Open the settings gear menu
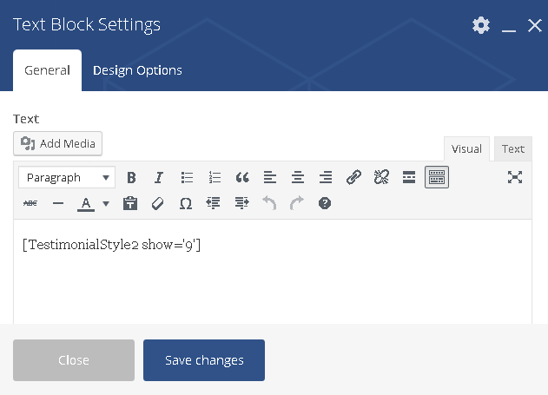Screen dimensions: 548x395 (480, 26)
